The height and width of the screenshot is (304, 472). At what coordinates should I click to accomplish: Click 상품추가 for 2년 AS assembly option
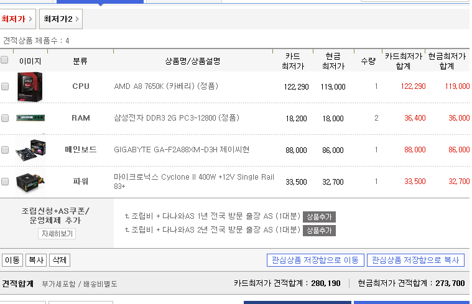319,231
